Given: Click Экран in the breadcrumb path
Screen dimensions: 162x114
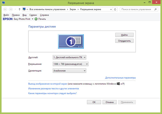Looking at the screenshot, I should click(x=73, y=9).
